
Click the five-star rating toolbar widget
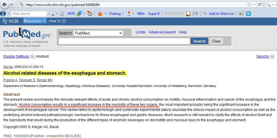173,13
